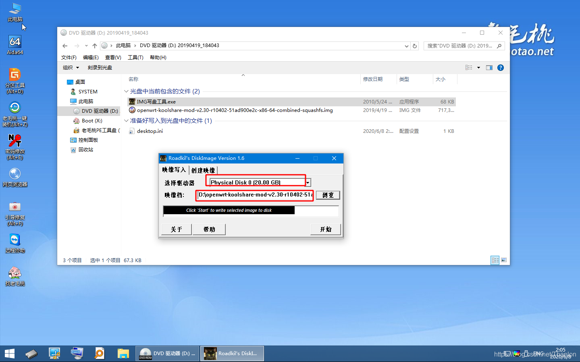
Task: Collapse 光盘中当前包含的文件 group
Action: (x=126, y=91)
